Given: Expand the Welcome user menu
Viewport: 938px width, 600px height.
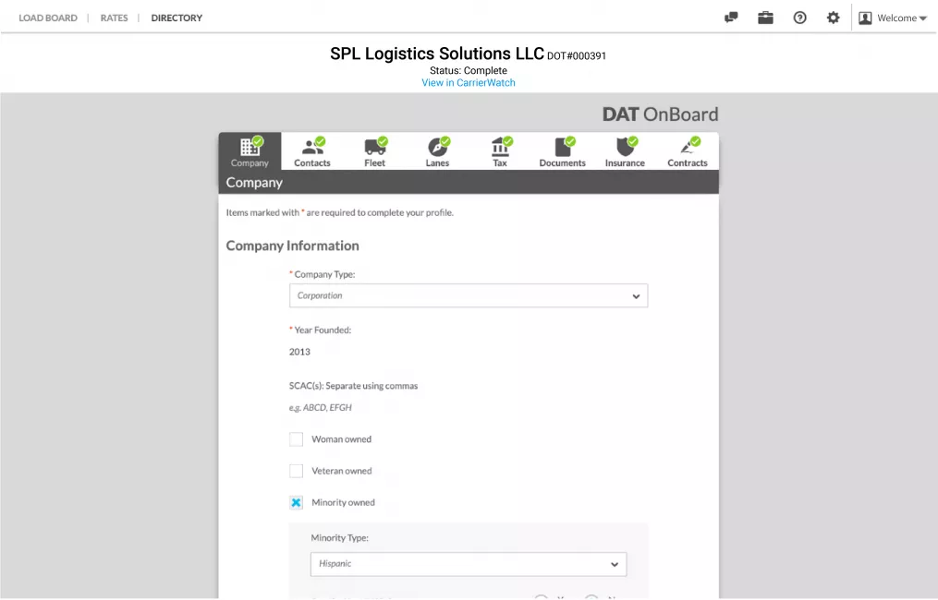Looking at the screenshot, I should pyautogui.click(x=902, y=18).
